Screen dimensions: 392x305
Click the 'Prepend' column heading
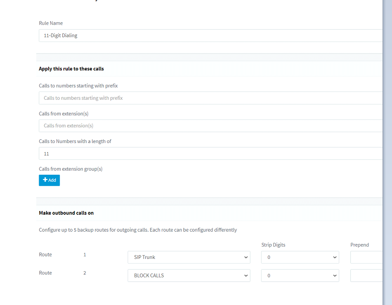point(359,245)
